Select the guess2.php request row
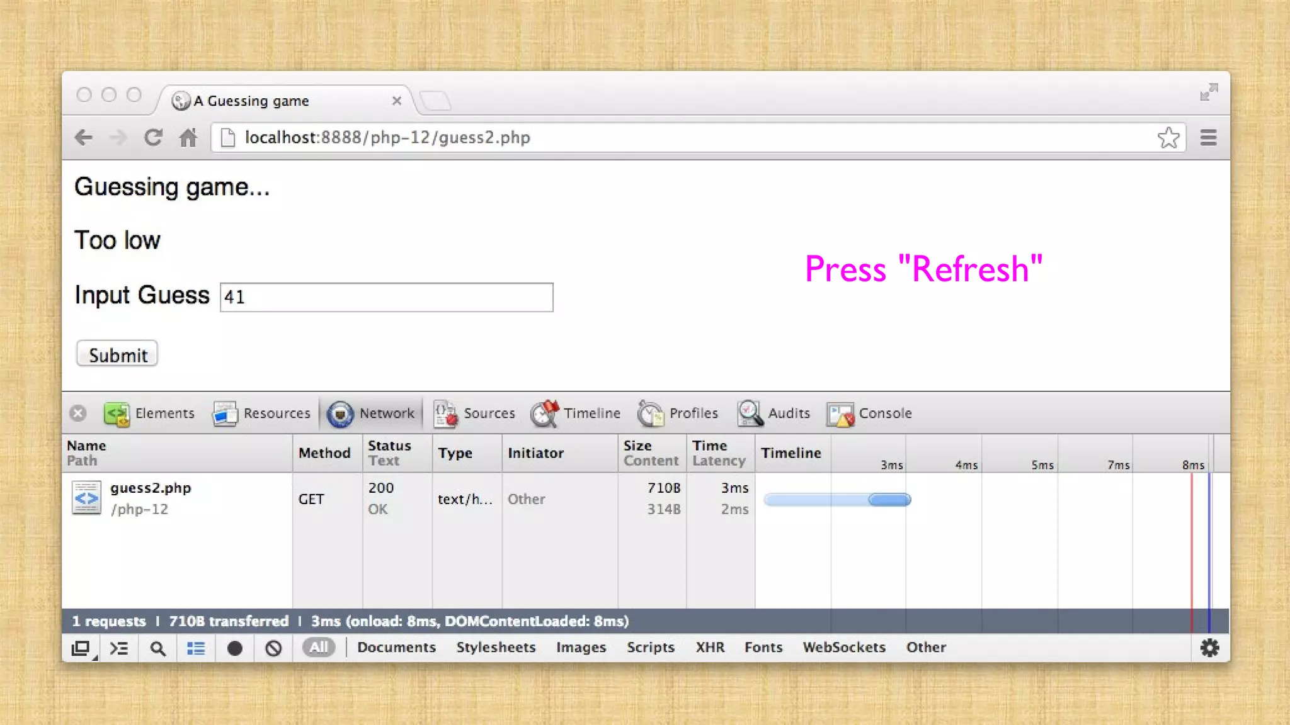Viewport: 1290px width, 725px height. pos(646,498)
